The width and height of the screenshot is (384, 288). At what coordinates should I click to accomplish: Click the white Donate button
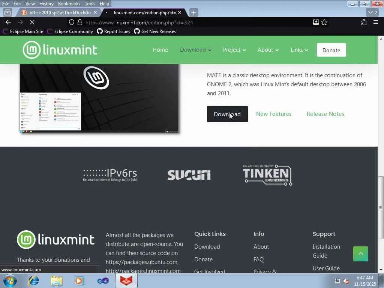coord(331,50)
